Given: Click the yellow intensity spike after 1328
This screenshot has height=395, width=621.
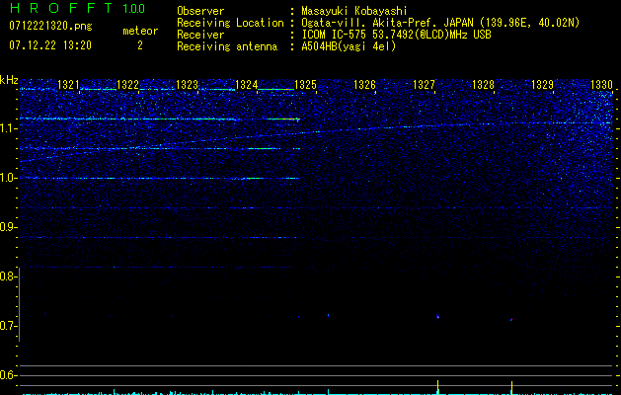Looking at the screenshot, I should [511, 387].
